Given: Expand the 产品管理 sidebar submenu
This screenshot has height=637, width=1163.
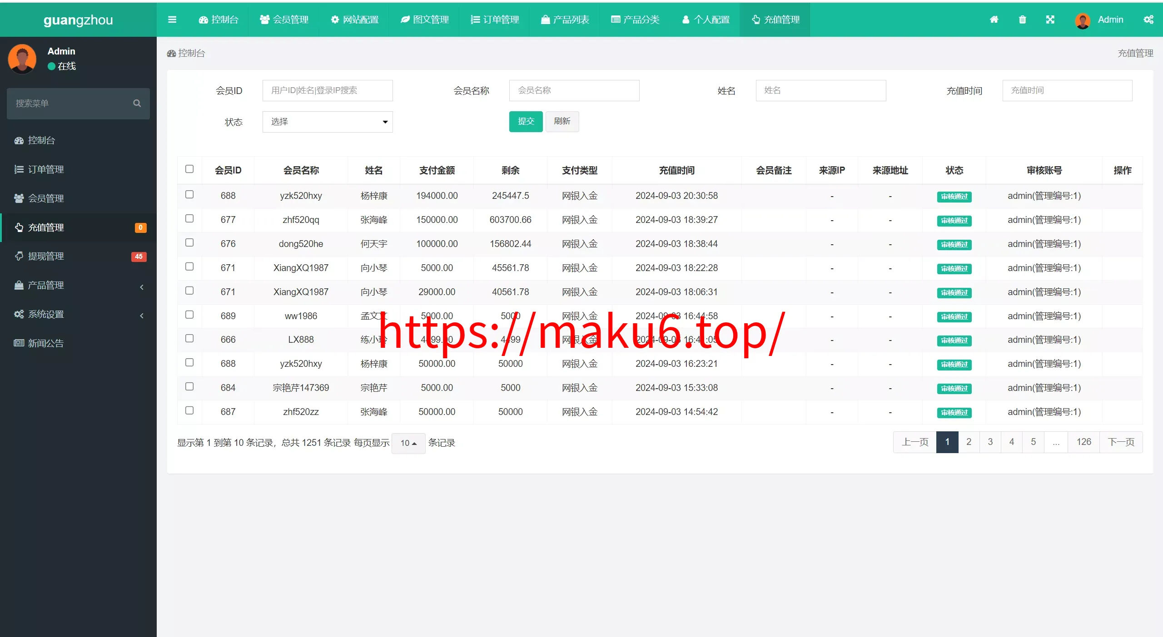Looking at the screenshot, I should point(78,286).
